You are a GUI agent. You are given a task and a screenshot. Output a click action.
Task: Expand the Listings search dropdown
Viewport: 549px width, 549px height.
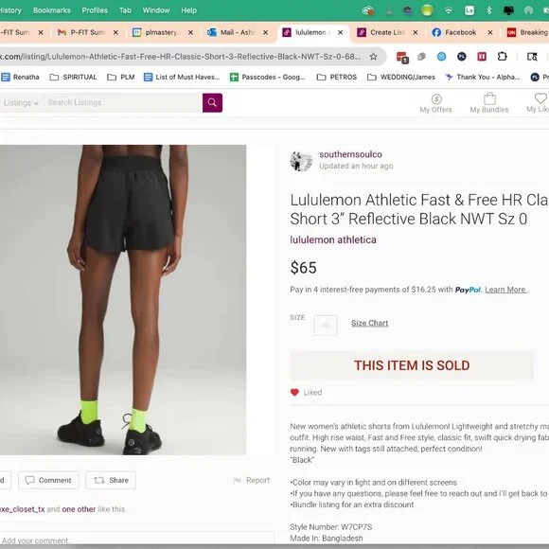[20, 102]
